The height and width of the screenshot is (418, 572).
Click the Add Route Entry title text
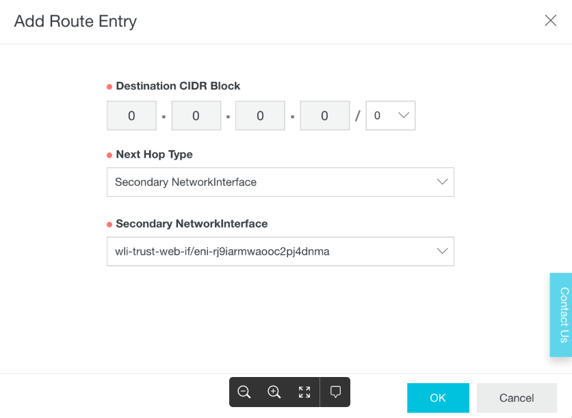75,21
